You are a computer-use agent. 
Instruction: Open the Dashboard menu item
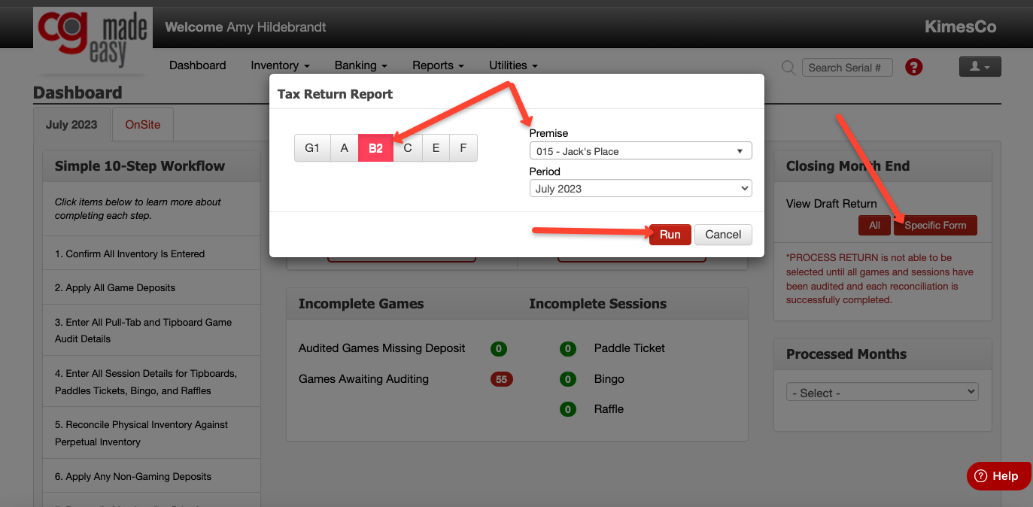[198, 65]
